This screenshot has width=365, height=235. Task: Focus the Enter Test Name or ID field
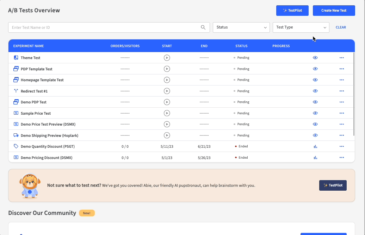[104, 27]
